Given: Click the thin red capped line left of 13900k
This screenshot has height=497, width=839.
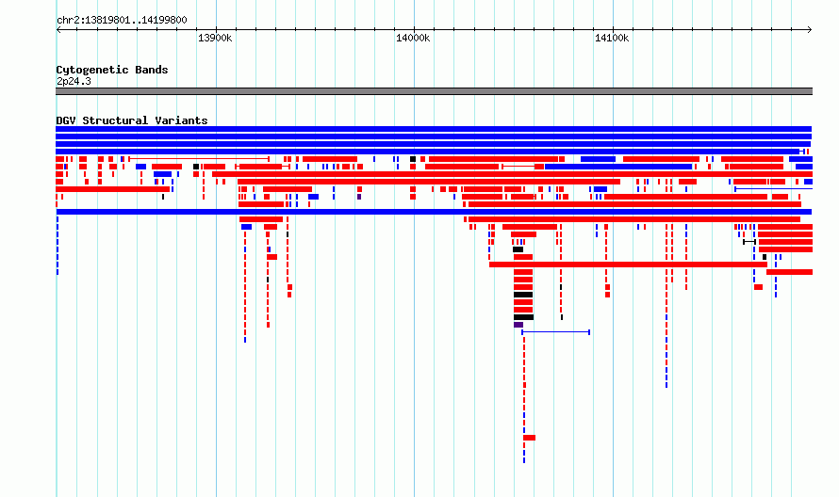Looking at the screenshot, I should click(x=199, y=159).
